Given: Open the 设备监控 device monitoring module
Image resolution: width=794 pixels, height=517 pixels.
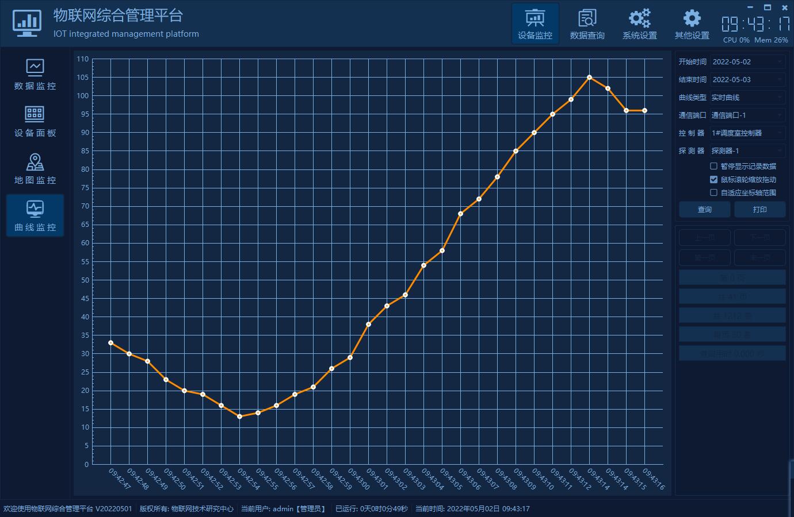Looking at the screenshot, I should (535, 24).
